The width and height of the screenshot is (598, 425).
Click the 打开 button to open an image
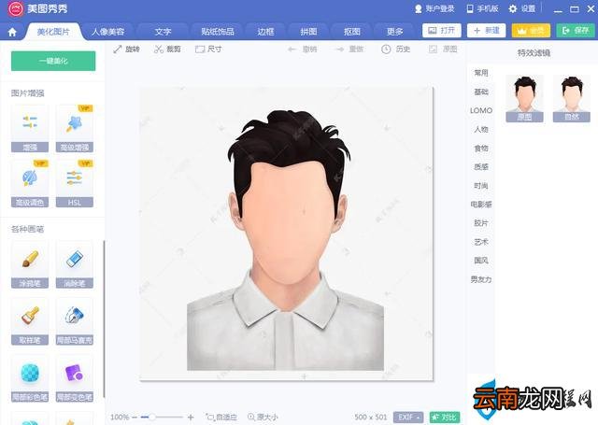pyautogui.click(x=442, y=31)
